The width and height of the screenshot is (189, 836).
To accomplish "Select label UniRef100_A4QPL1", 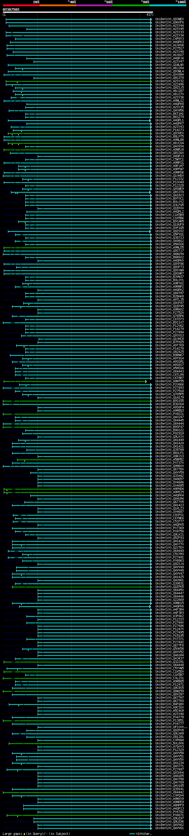I will click(x=169, y=120).
